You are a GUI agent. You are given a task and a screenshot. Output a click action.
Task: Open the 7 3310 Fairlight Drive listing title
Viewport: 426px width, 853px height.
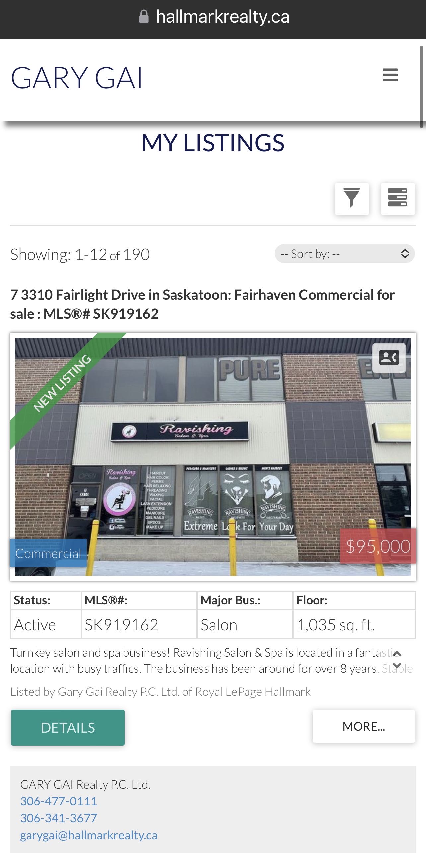202,304
